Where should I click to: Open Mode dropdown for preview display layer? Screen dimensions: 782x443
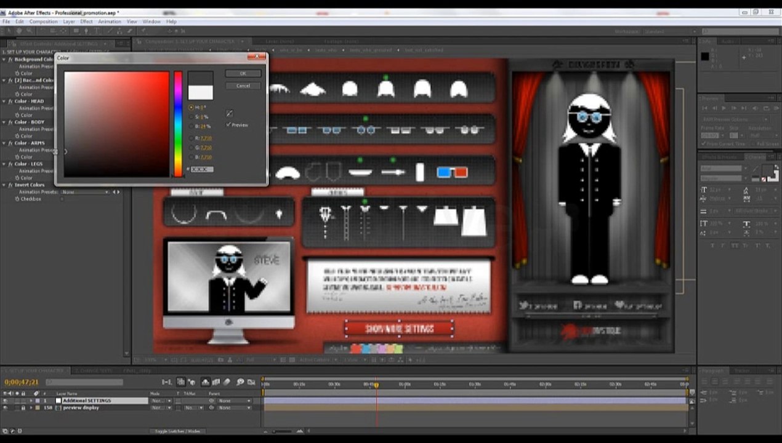(161, 407)
